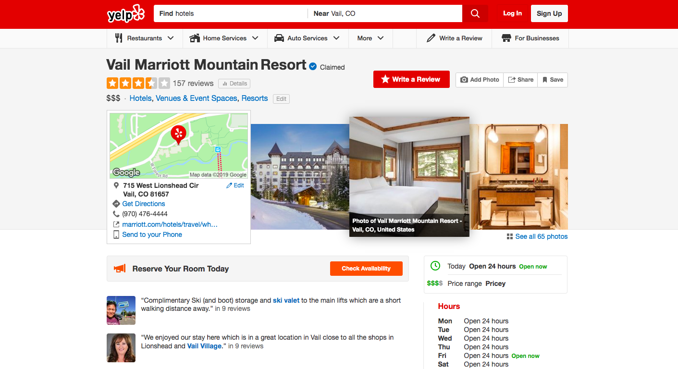
Task: Click the green clock icon beside Today
Action: (435, 266)
